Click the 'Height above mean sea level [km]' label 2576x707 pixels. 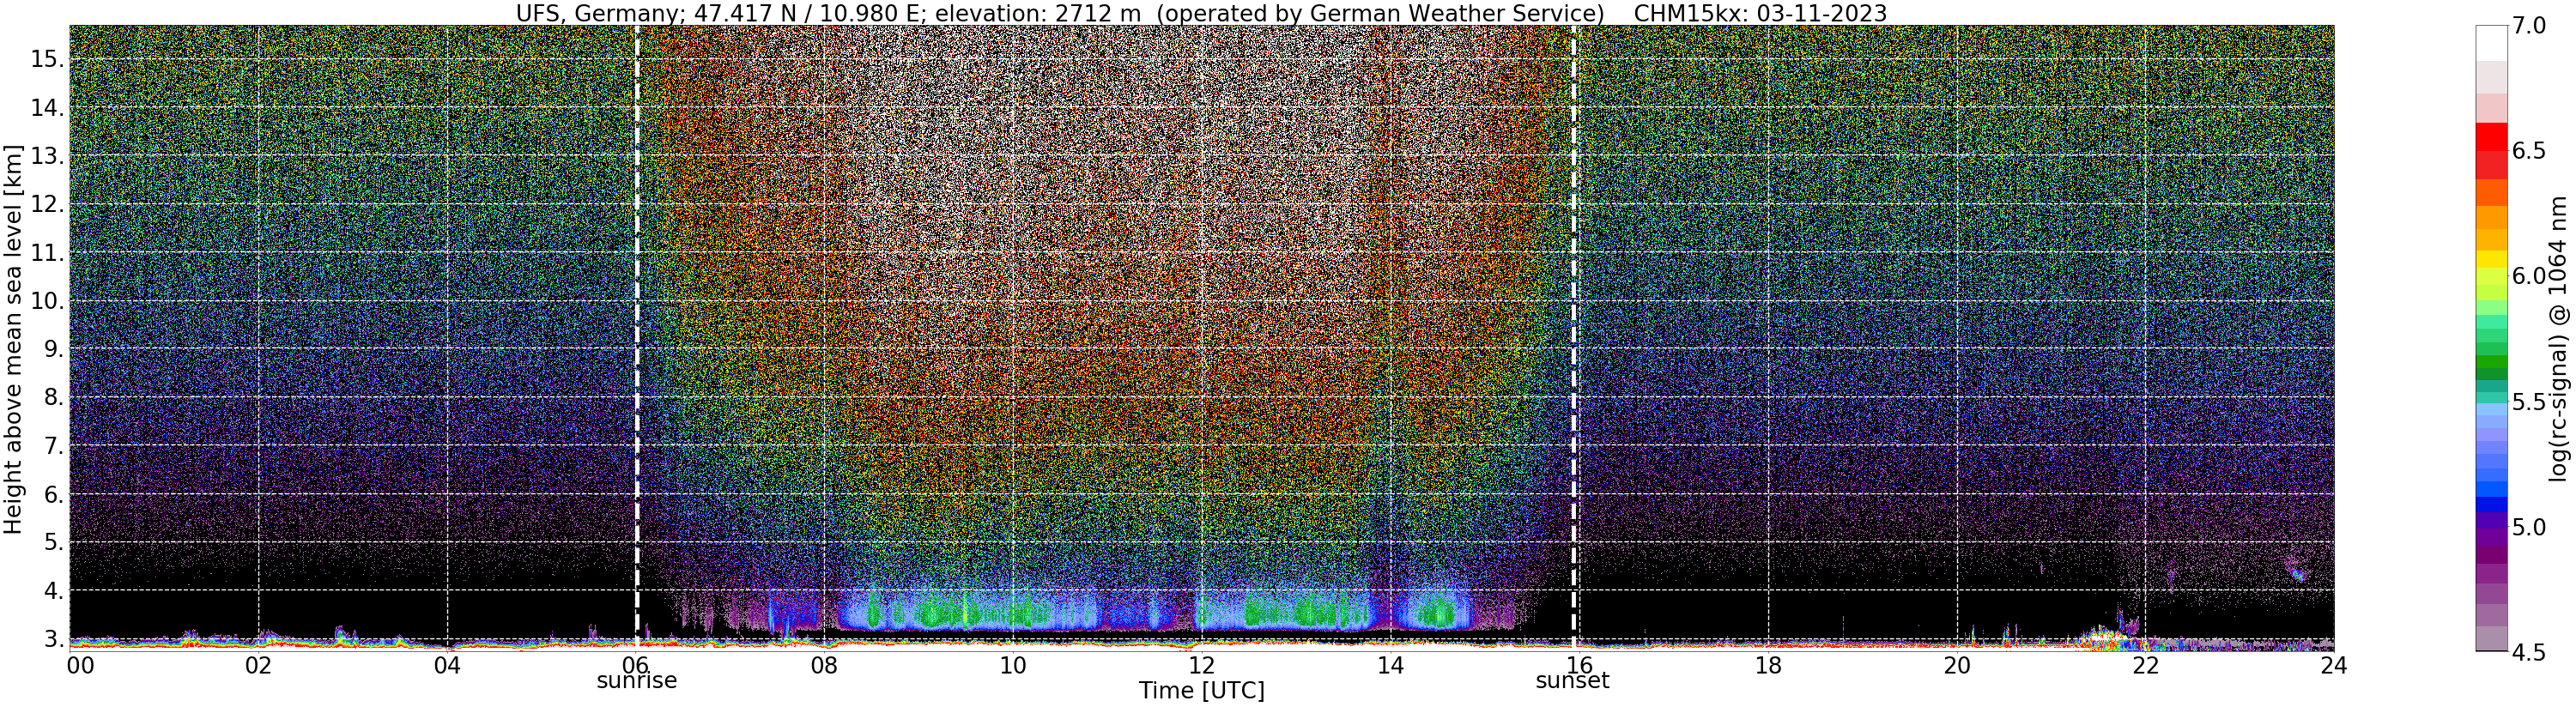[13, 338]
